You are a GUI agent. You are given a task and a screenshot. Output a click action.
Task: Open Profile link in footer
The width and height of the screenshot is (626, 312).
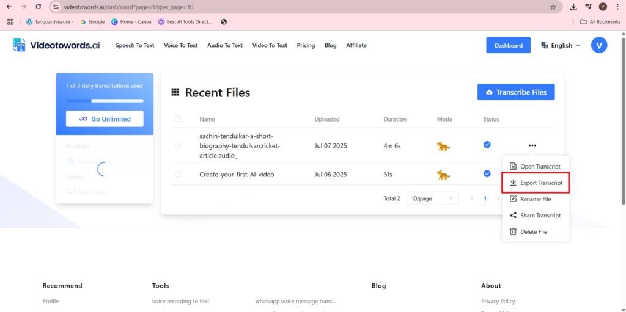click(x=50, y=301)
